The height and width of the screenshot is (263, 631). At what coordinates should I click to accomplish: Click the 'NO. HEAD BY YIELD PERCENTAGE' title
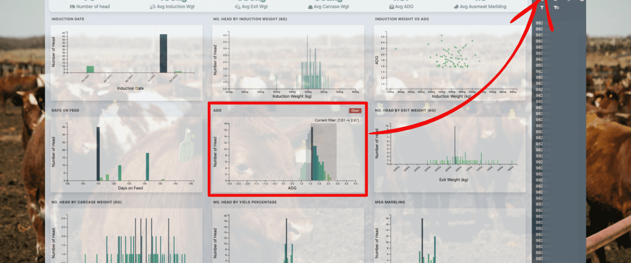[x=245, y=202]
